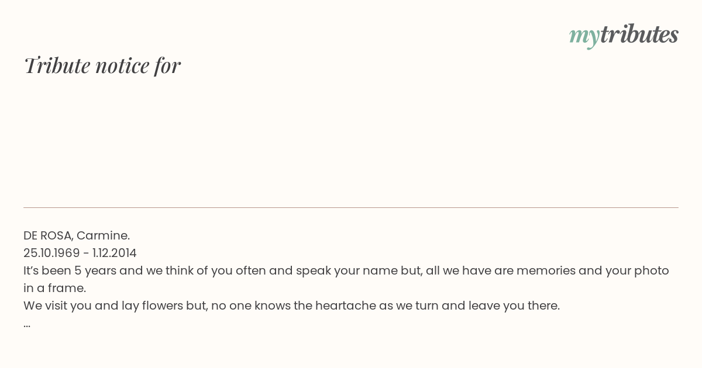Click the dates line 25.10.1969 - 1.12.2014
This screenshot has width=702, height=368.
coord(80,253)
